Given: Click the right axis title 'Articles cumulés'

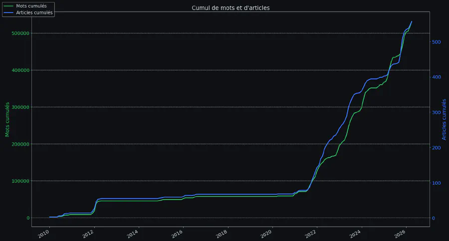Looking at the screenshot, I should click(x=444, y=120).
